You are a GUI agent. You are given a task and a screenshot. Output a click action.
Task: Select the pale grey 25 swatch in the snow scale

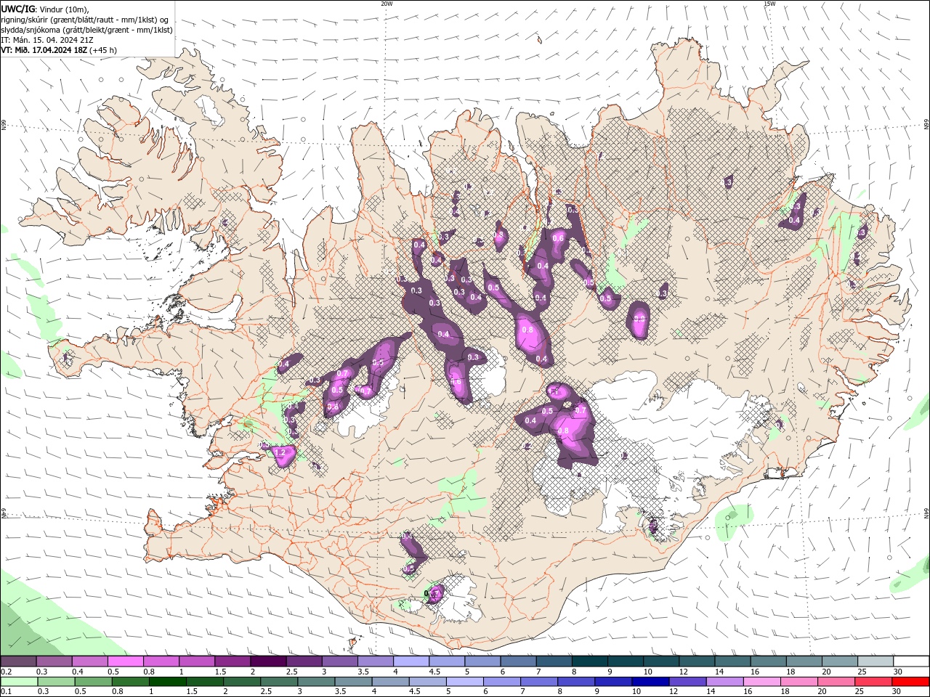tap(876, 661)
